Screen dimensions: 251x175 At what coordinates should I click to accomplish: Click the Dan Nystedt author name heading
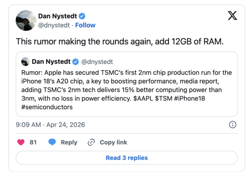pos(57,16)
